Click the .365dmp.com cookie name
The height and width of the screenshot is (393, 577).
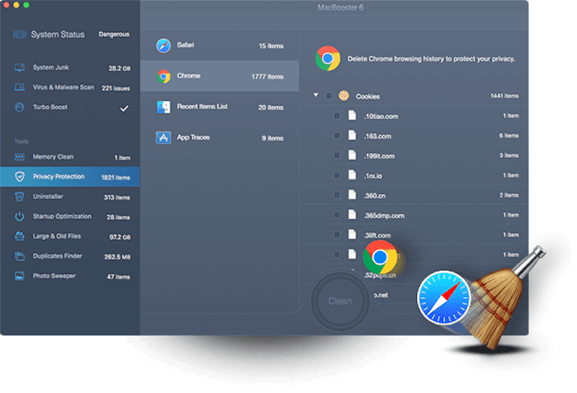coord(384,216)
